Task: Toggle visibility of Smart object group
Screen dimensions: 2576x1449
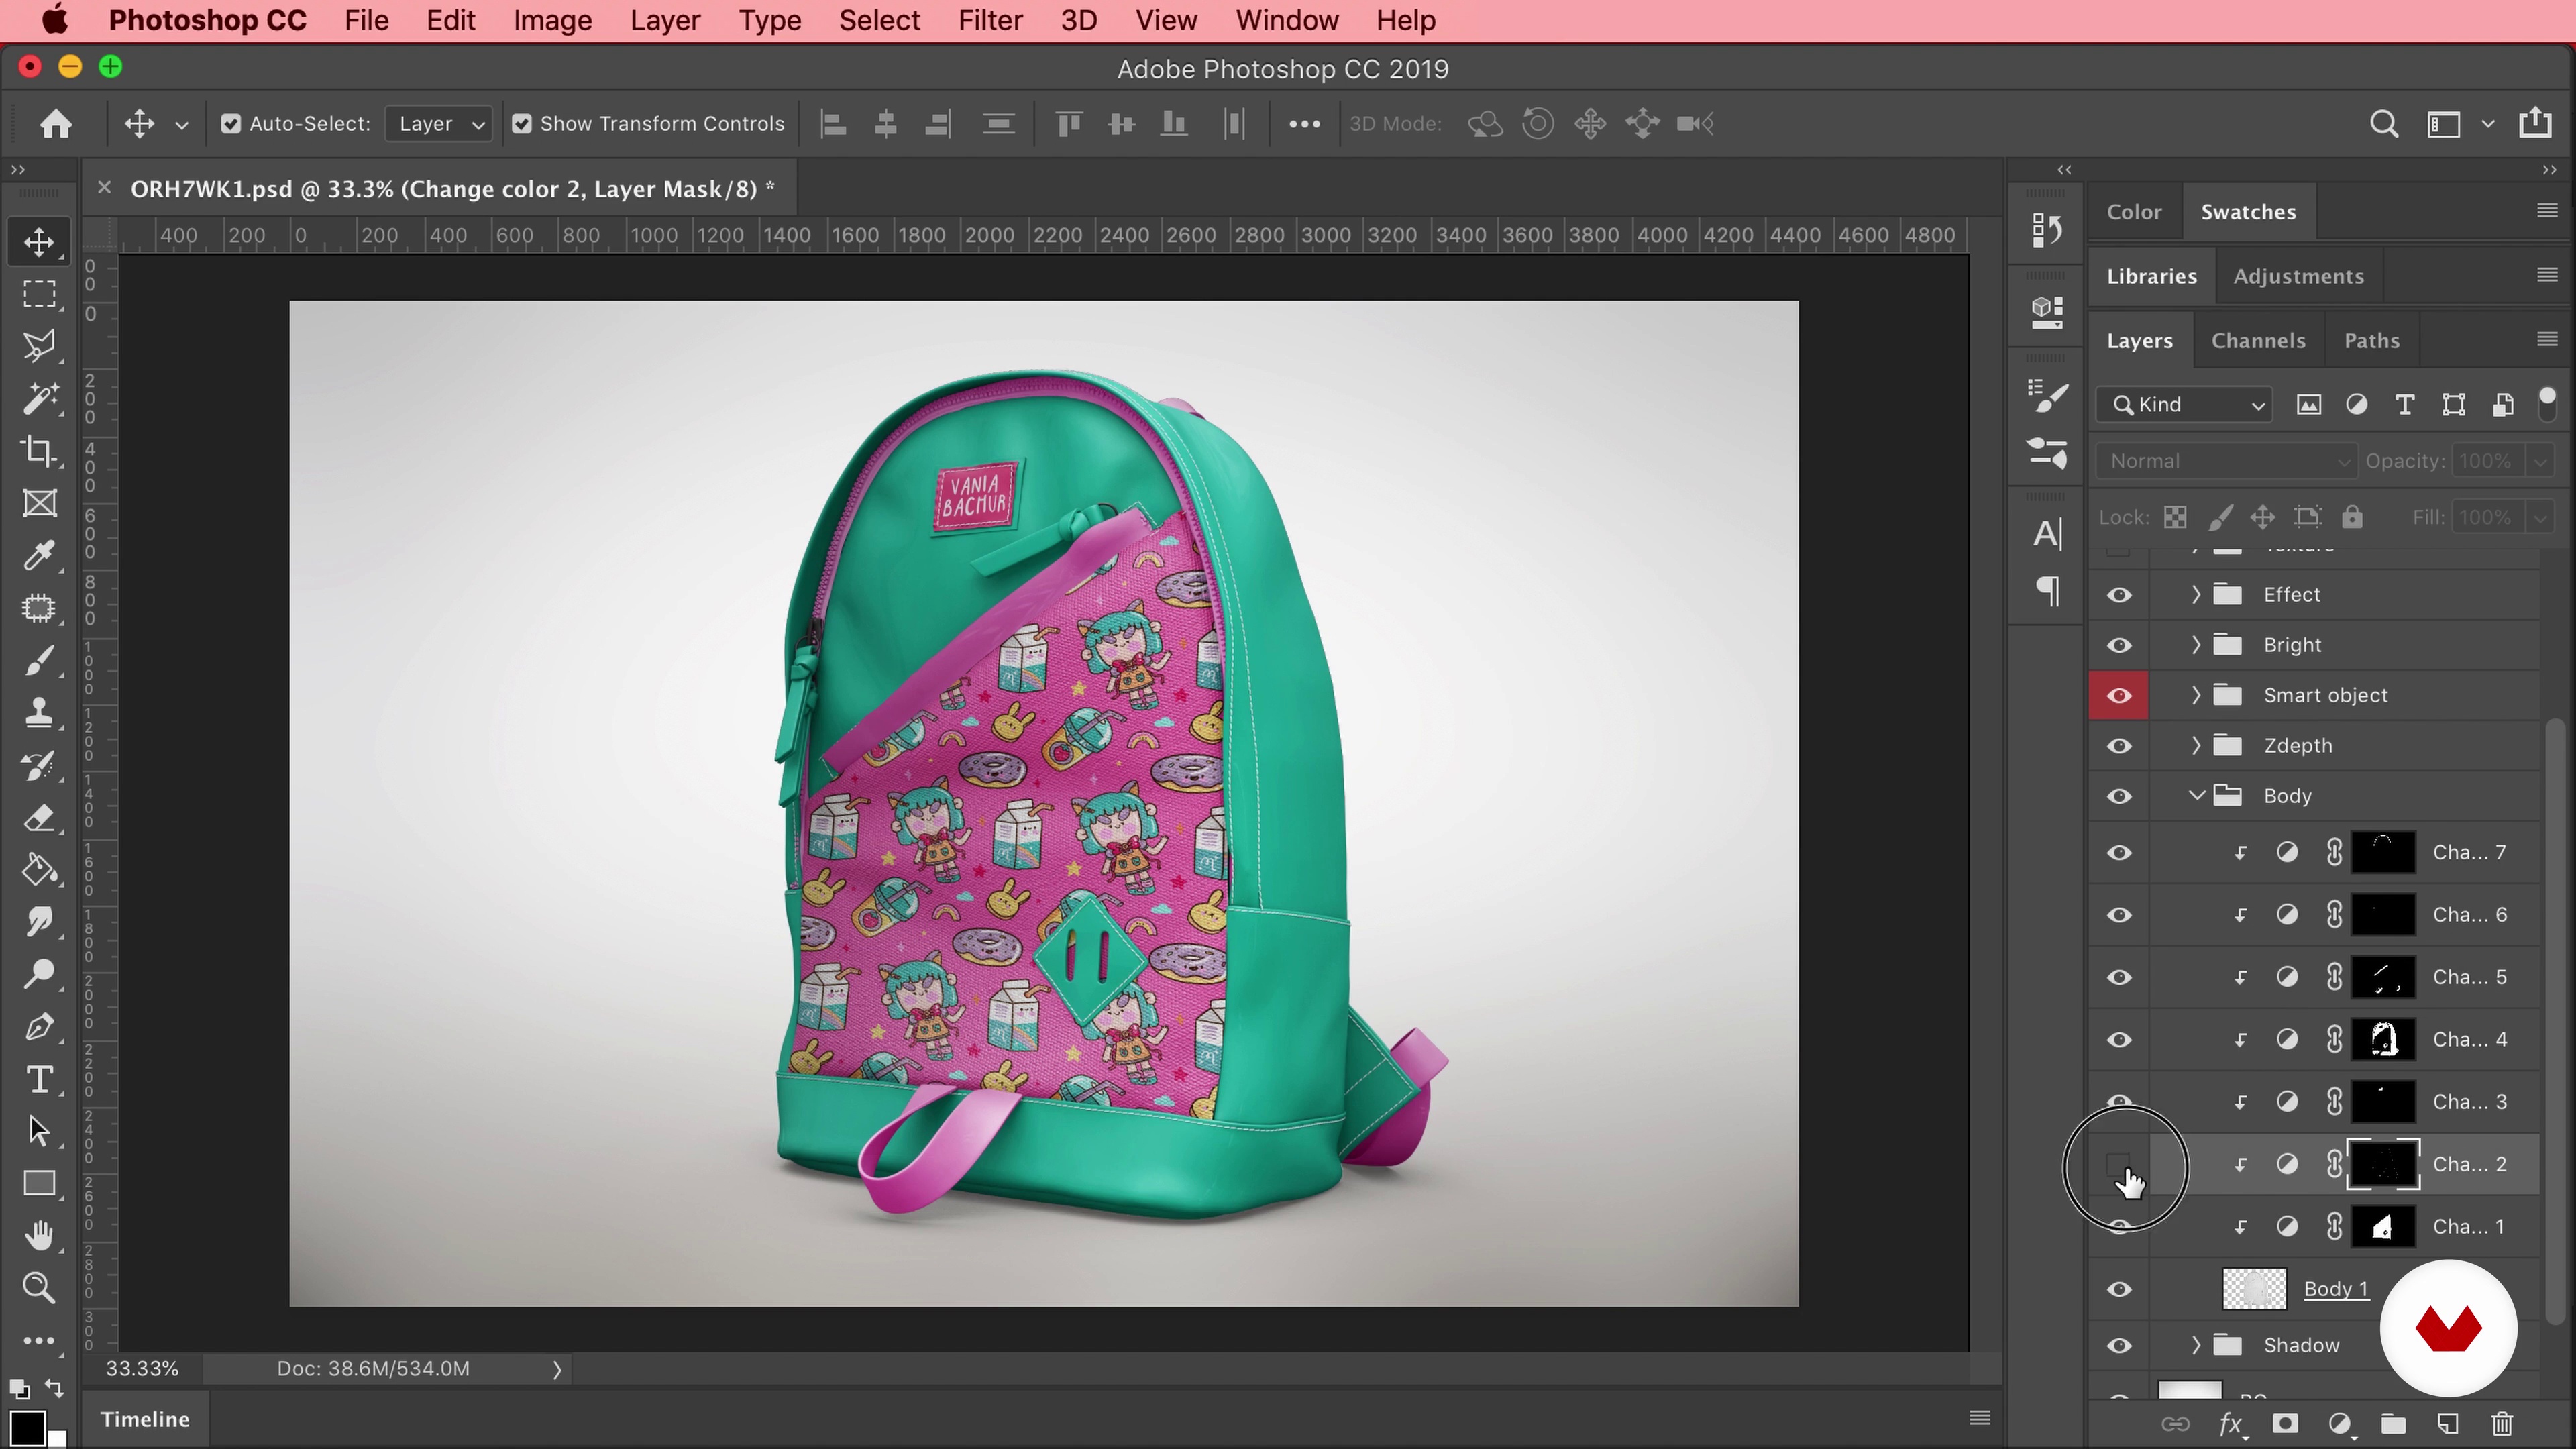Action: tap(2119, 695)
